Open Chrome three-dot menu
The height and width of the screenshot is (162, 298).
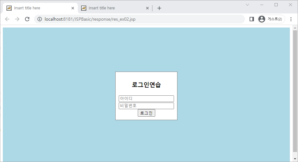point(291,19)
